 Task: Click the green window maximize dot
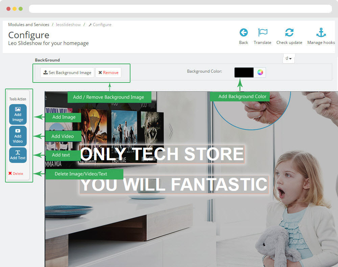click(x=21, y=9)
